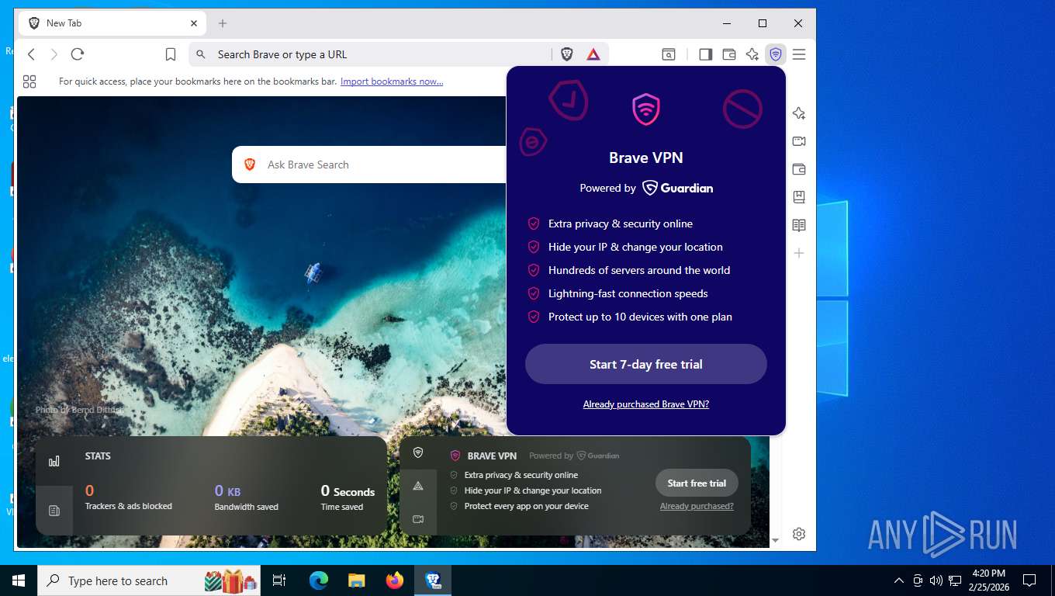Open Leo AI icon in toolbar

click(x=752, y=54)
